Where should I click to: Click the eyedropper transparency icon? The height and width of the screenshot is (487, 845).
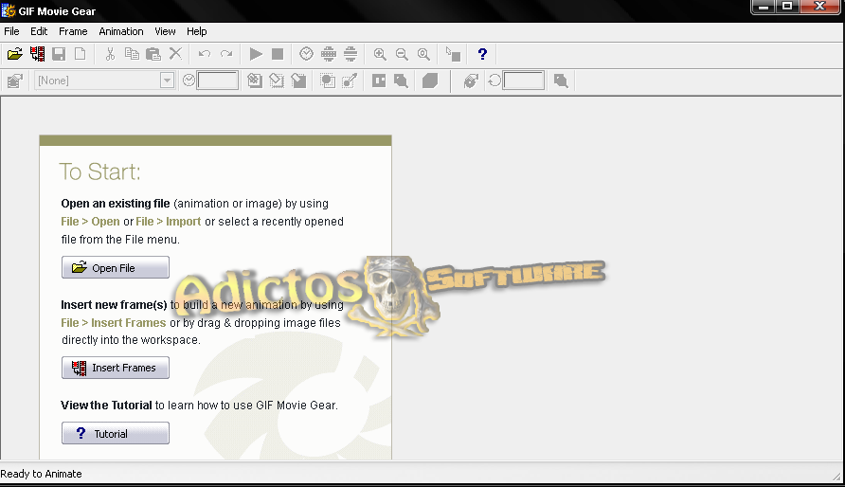coord(350,81)
